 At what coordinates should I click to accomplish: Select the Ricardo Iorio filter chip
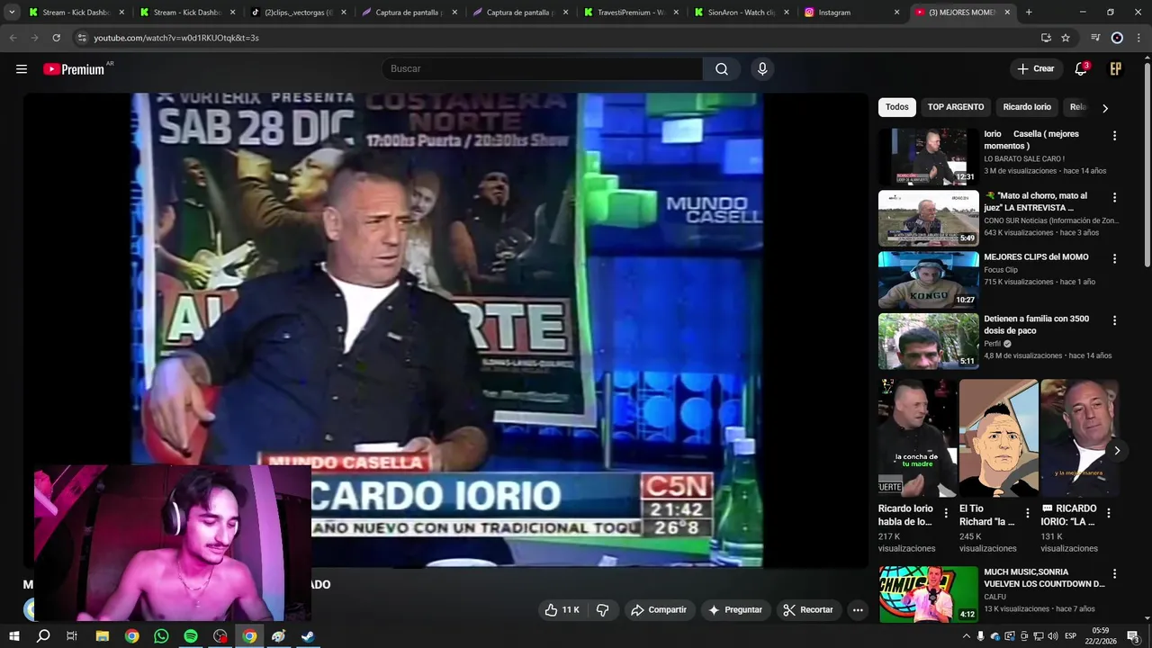[1027, 107]
